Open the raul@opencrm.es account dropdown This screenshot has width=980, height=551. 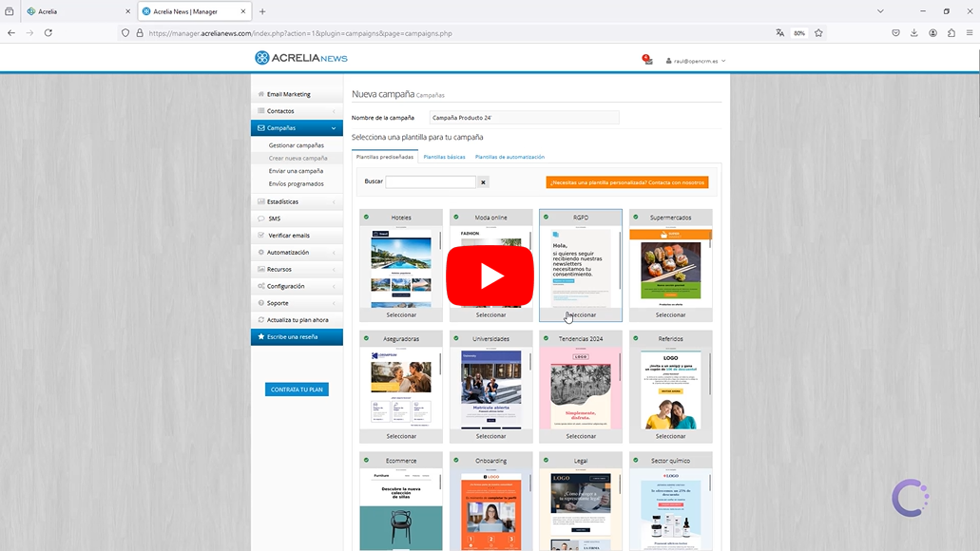(x=696, y=61)
